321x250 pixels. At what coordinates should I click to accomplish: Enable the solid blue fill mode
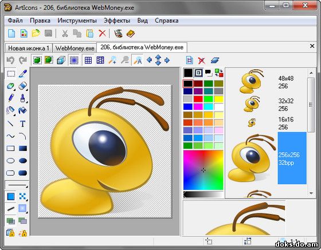click(x=11, y=196)
